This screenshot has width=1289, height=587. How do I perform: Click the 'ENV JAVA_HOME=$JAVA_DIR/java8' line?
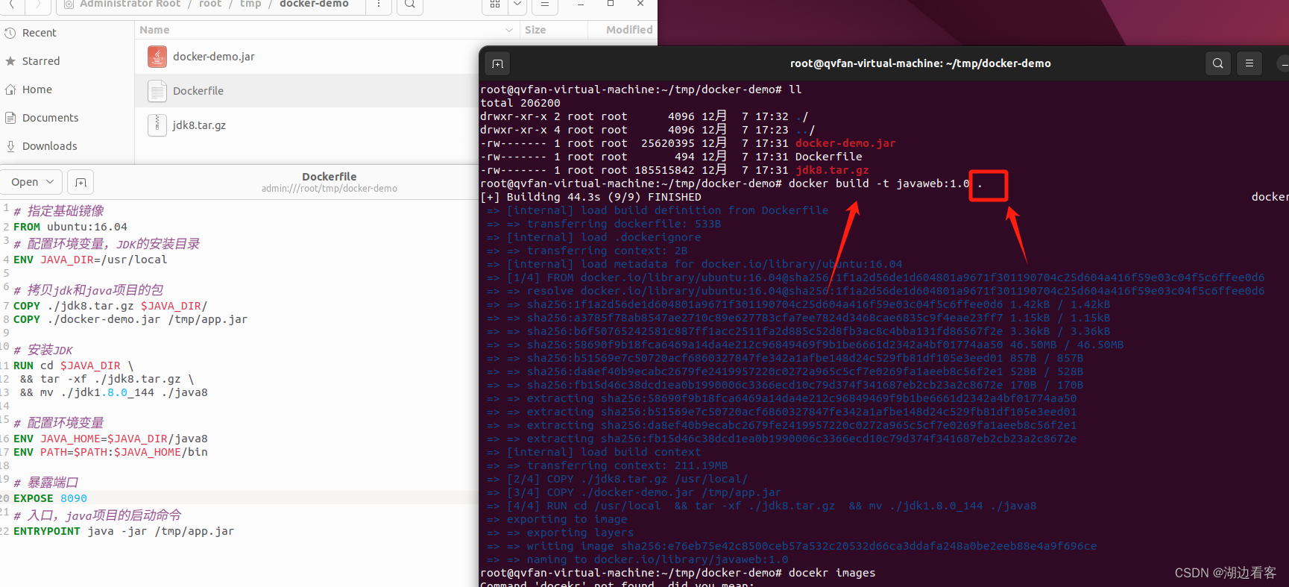(110, 439)
